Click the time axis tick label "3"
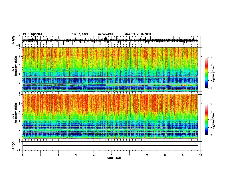226x174 pixels. pyautogui.click(x=76, y=155)
